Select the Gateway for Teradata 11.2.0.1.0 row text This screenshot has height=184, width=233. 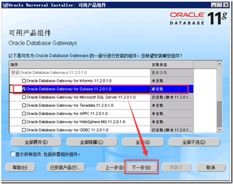(x=70, y=105)
